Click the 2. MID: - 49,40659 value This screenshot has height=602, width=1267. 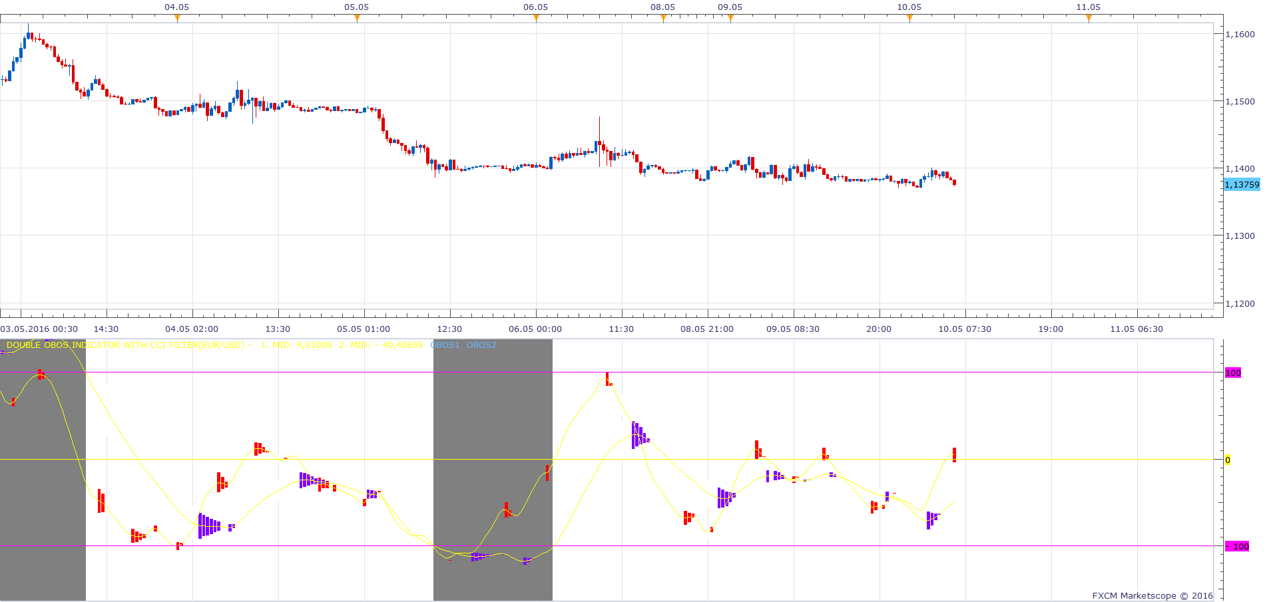(381, 345)
